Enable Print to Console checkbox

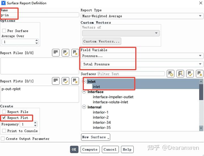pyautogui.click(x=4, y=131)
